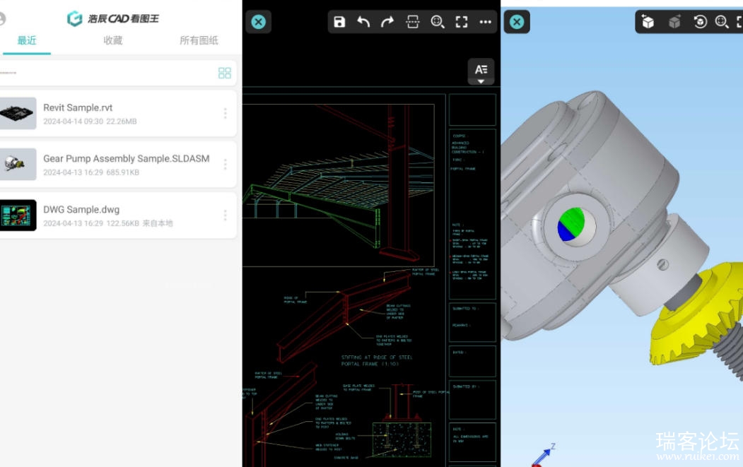Enter fullscreen mode in DWG viewer
The height and width of the screenshot is (467, 743).
[x=462, y=22]
